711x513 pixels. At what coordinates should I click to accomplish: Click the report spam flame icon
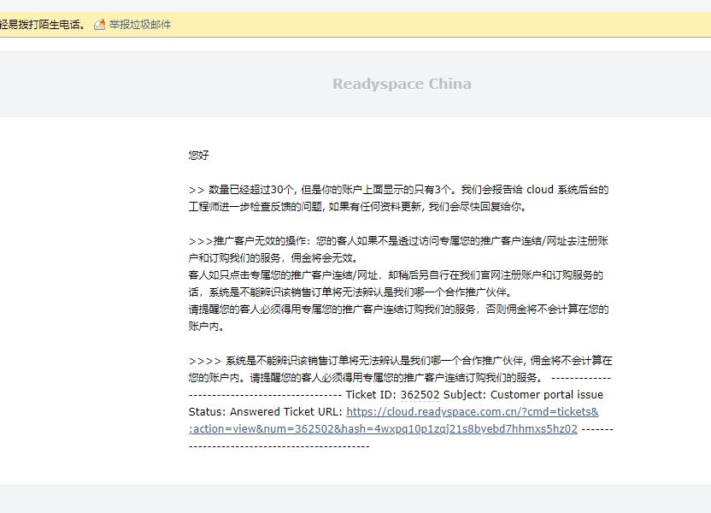[100, 25]
